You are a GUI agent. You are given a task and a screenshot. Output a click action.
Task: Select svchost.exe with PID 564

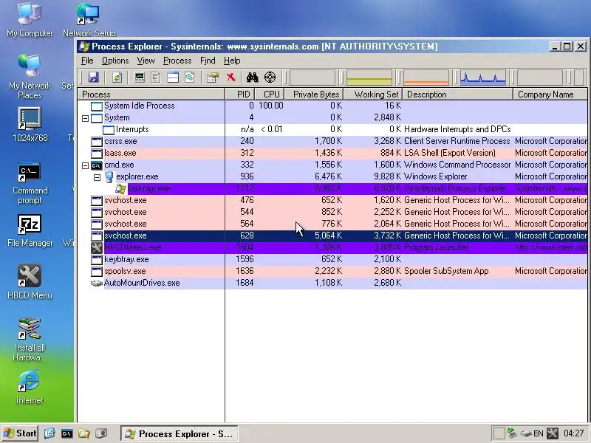332,224
